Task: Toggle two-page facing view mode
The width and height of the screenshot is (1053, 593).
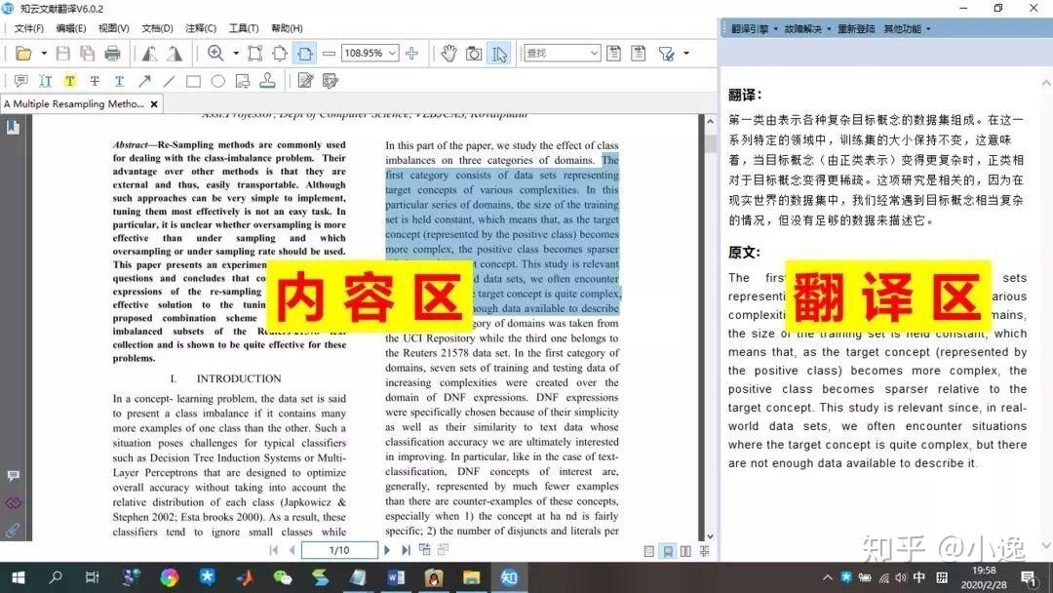Action: click(x=685, y=551)
